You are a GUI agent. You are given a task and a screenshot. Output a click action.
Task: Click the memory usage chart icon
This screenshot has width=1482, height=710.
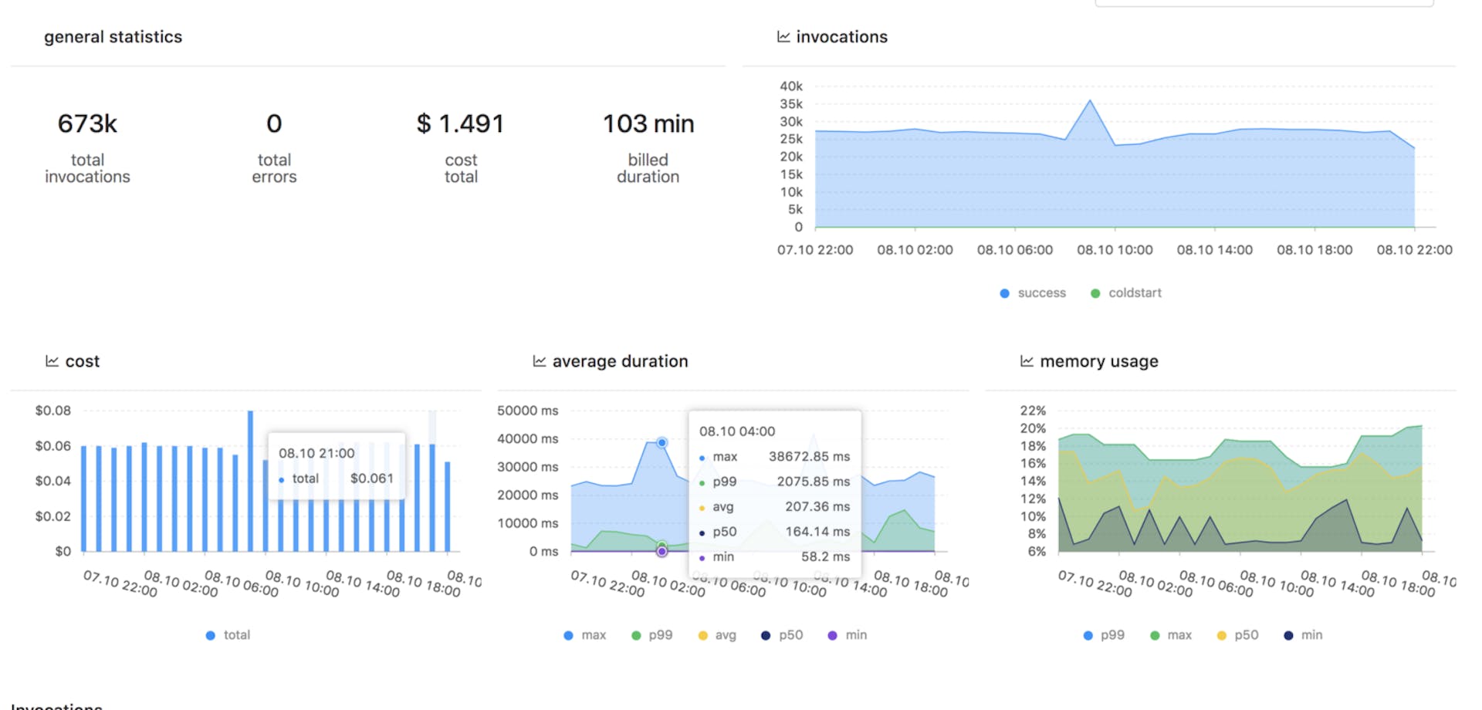pos(1027,361)
